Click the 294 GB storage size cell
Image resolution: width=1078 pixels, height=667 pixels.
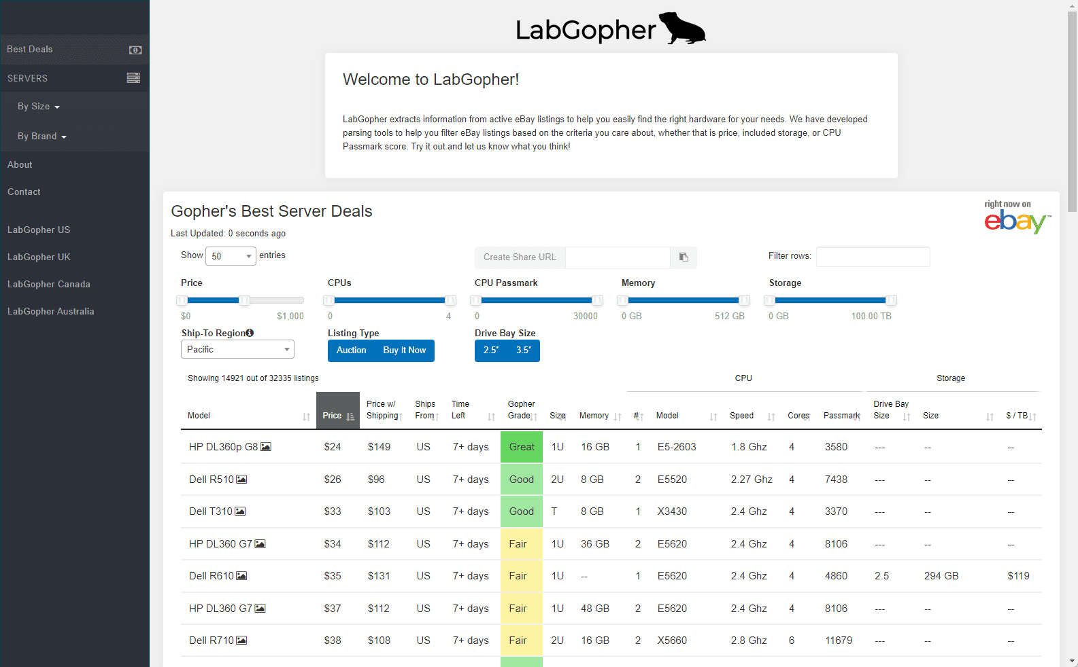coord(941,576)
